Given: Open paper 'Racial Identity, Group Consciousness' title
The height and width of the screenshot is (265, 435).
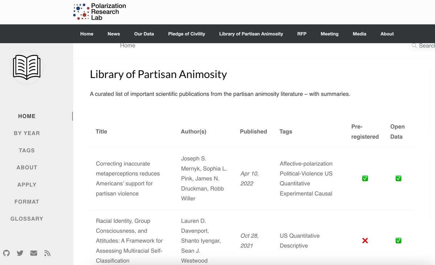Looking at the screenshot, I should (x=129, y=241).
